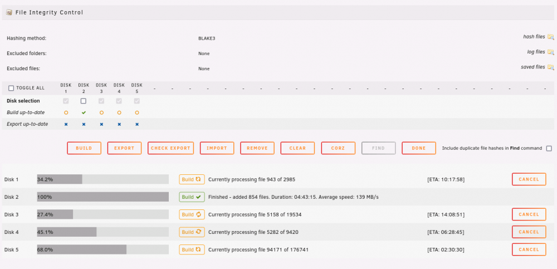557x269 pixels.
Task: Open the log files folder icon
Action: pyautogui.click(x=551, y=52)
